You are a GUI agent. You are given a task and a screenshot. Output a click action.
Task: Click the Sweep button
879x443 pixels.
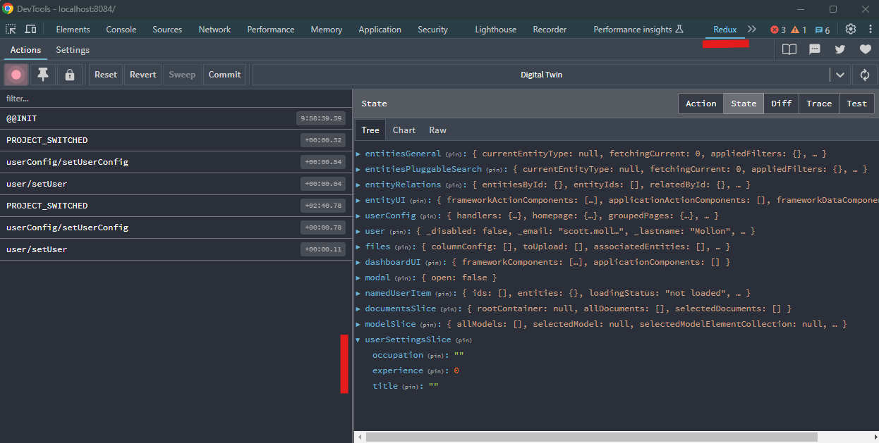point(182,75)
